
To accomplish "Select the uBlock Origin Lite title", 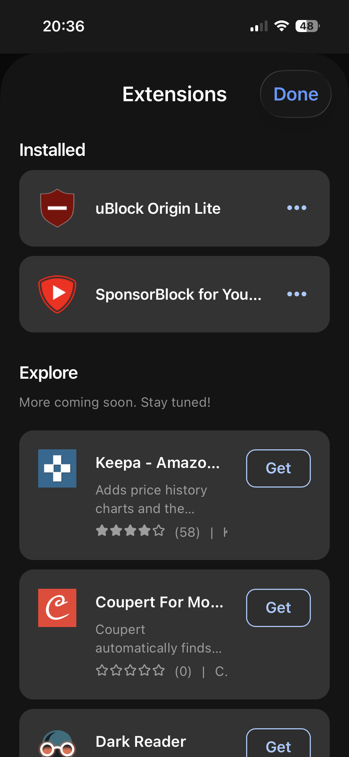I will (158, 209).
